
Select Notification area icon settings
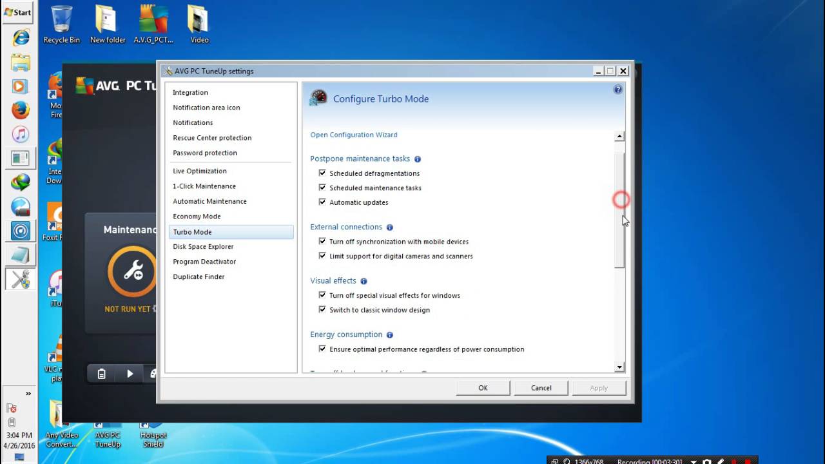click(x=206, y=108)
